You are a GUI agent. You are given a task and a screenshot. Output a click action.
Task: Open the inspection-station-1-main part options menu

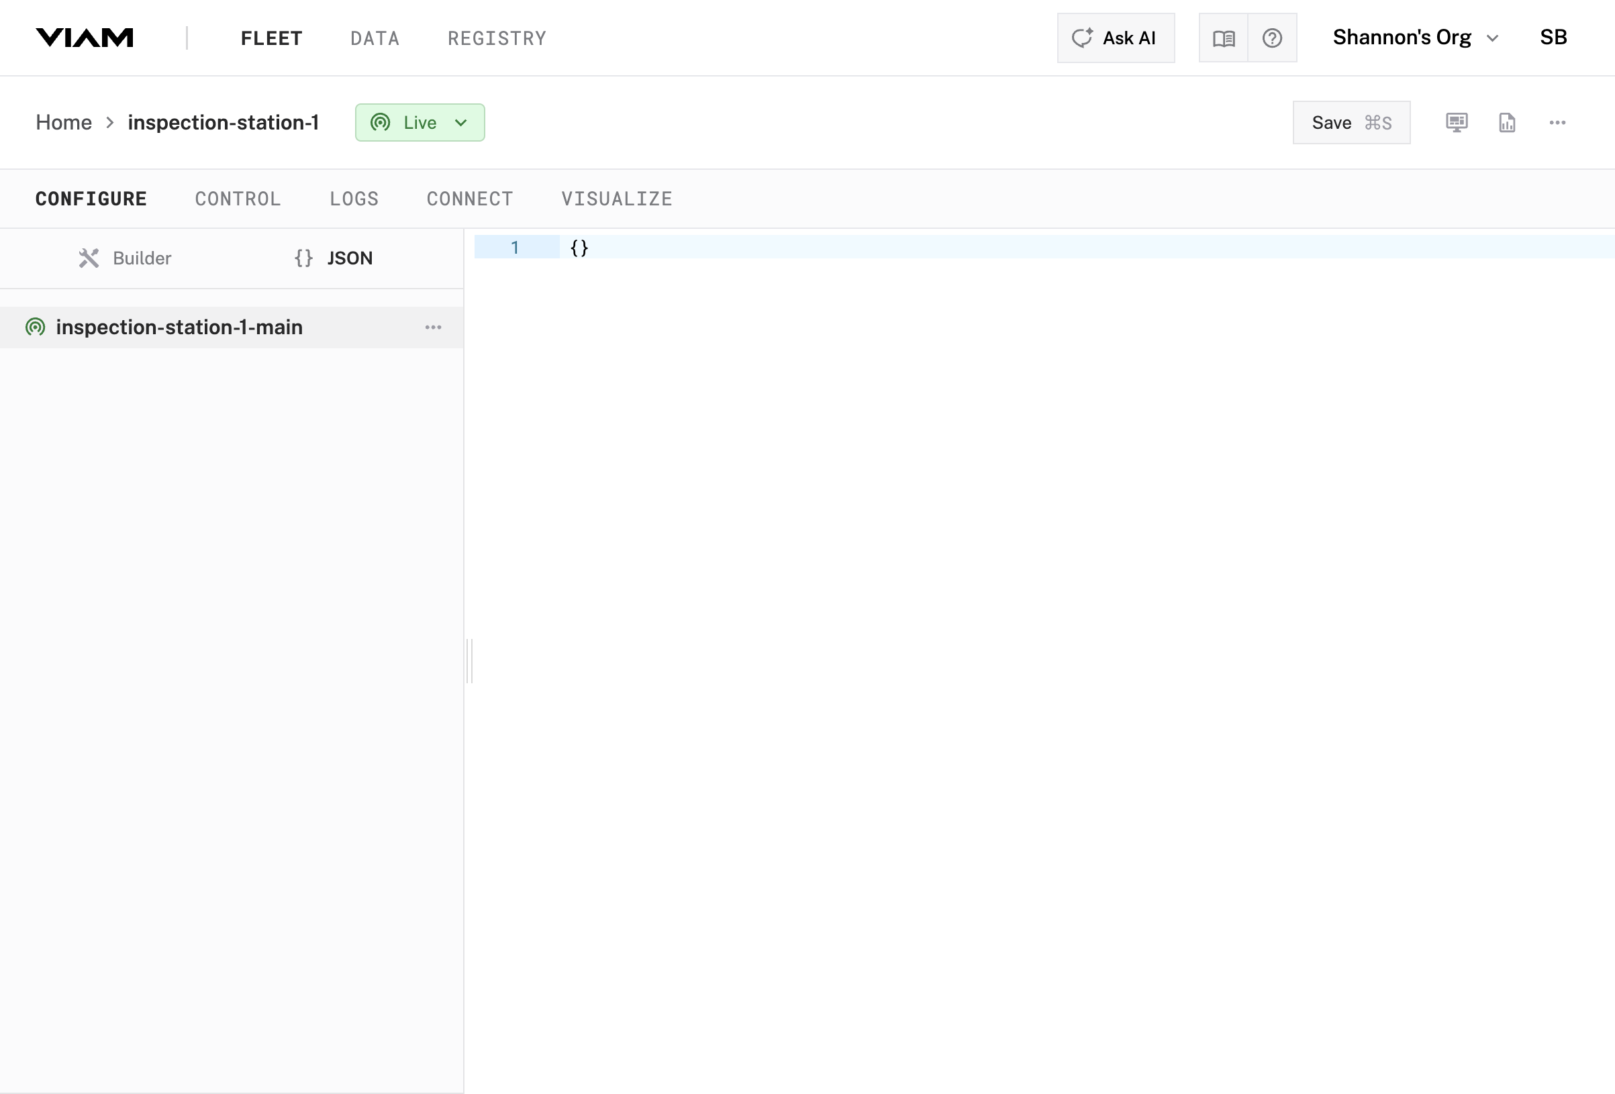click(434, 327)
